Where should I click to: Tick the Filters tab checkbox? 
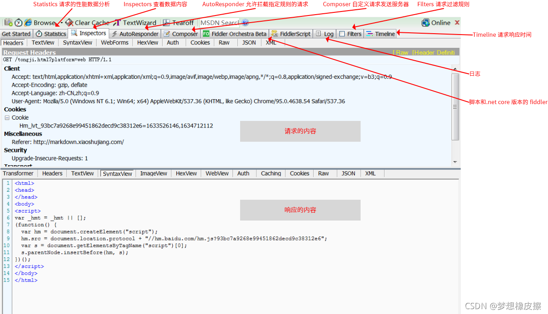click(x=342, y=34)
